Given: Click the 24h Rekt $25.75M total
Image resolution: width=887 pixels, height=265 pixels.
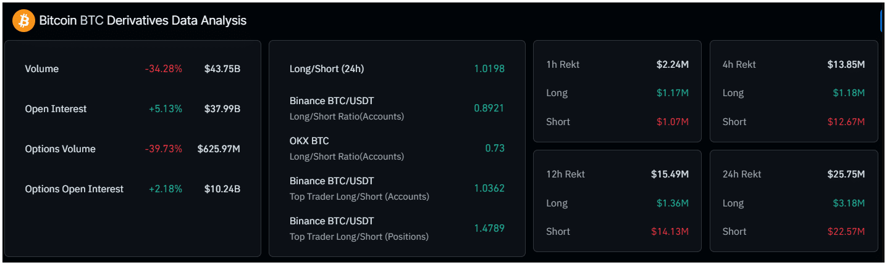Looking at the screenshot, I should (846, 174).
